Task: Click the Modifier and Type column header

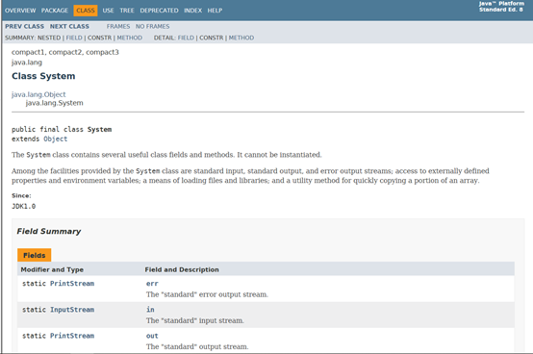Action: (52, 269)
